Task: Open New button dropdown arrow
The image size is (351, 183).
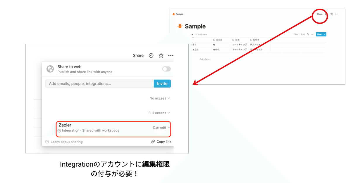Action: tap(325, 34)
